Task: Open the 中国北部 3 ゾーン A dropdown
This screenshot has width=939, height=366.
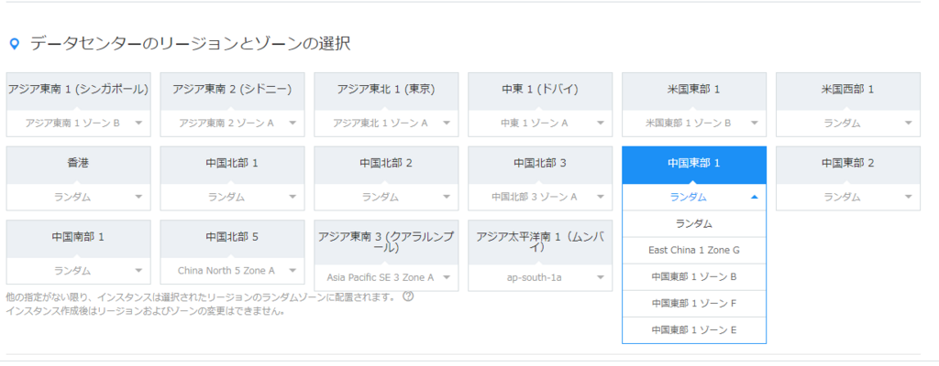Action: (540, 198)
